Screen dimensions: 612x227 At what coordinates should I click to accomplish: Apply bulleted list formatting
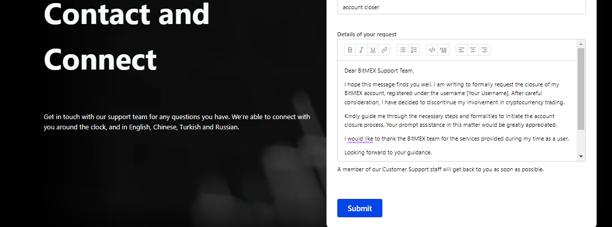[x=403, y=50]
